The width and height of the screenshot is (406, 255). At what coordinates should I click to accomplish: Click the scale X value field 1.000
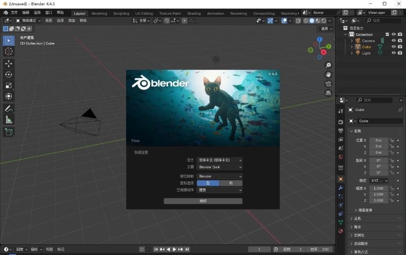tap(378, 188)
